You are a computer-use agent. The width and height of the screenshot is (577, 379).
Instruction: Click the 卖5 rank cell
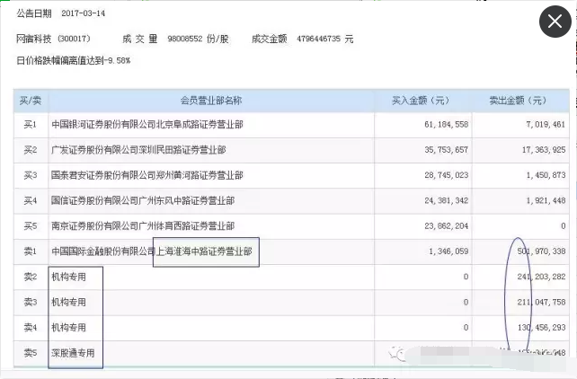click(x=31, y=353)
